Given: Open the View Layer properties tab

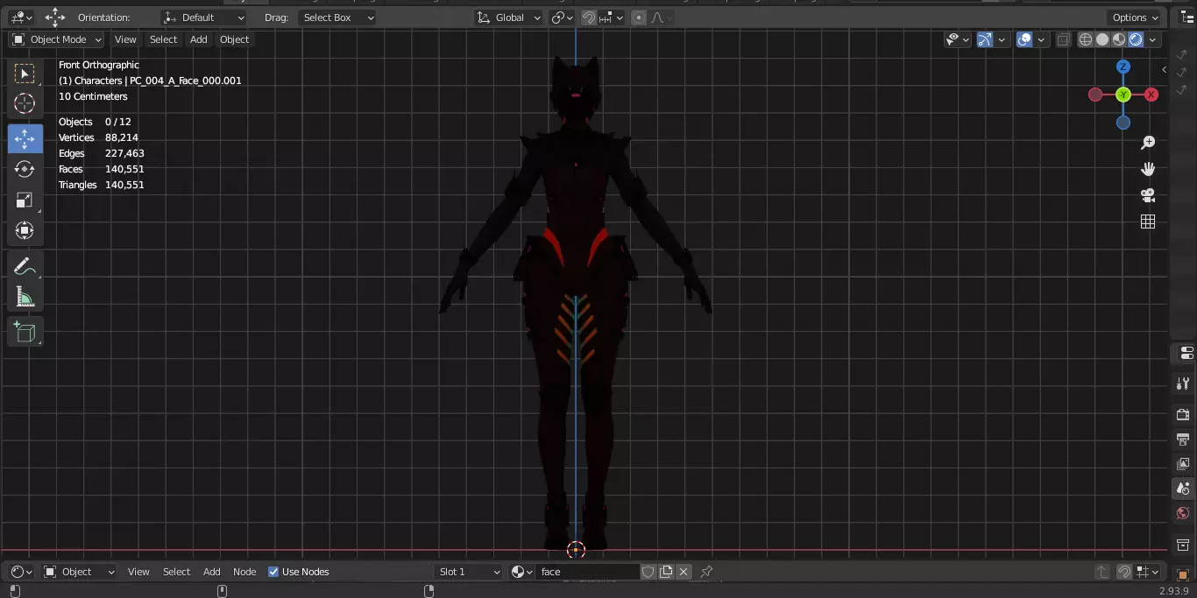Looking at the screenshot, I should (x=1183, y=463).
